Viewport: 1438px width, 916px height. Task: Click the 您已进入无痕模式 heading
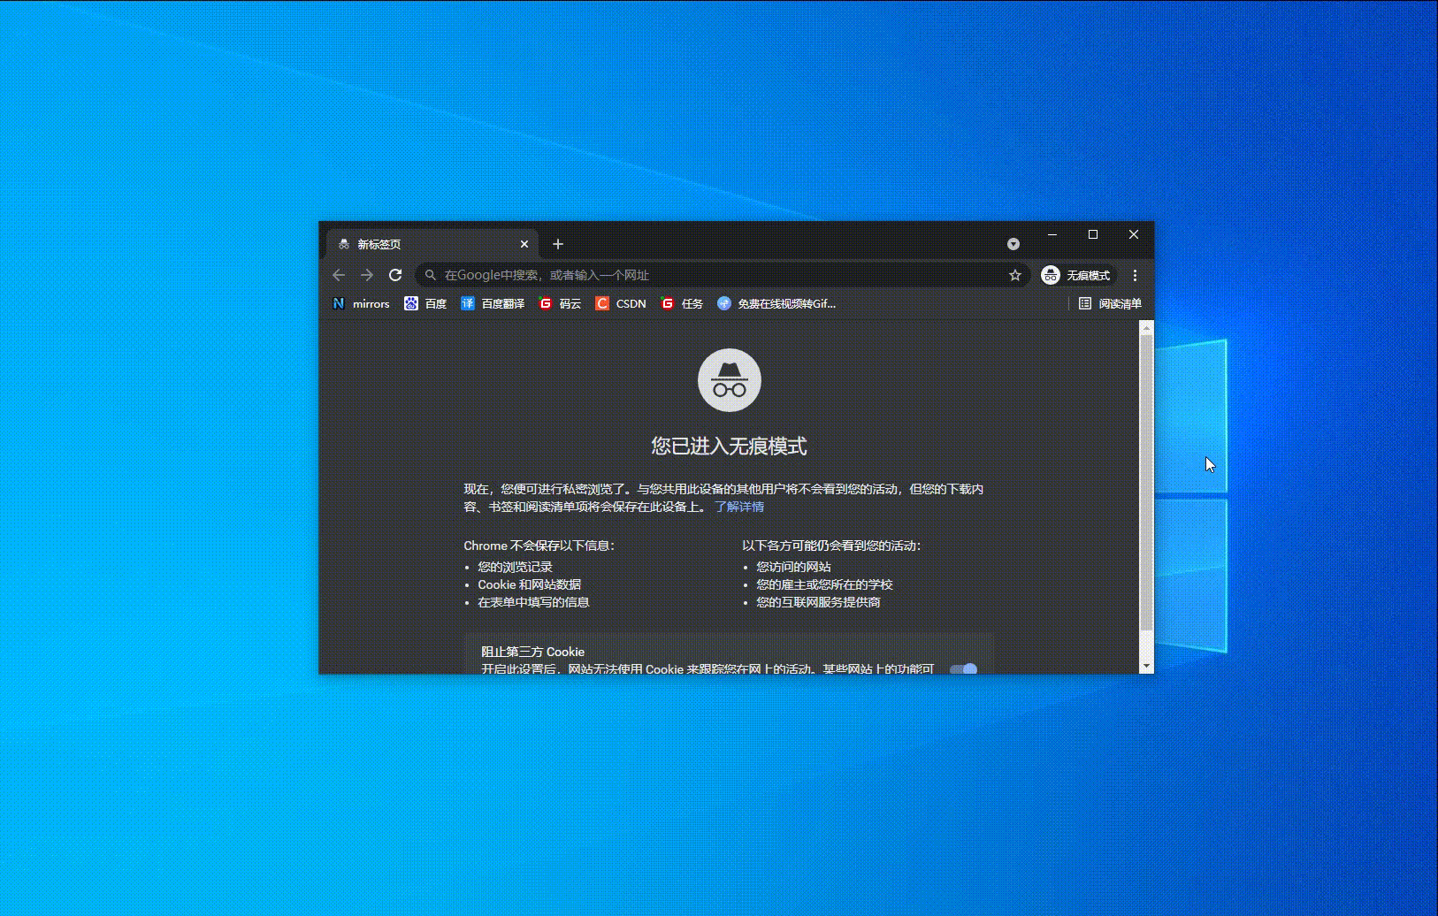tap(730, 446)
